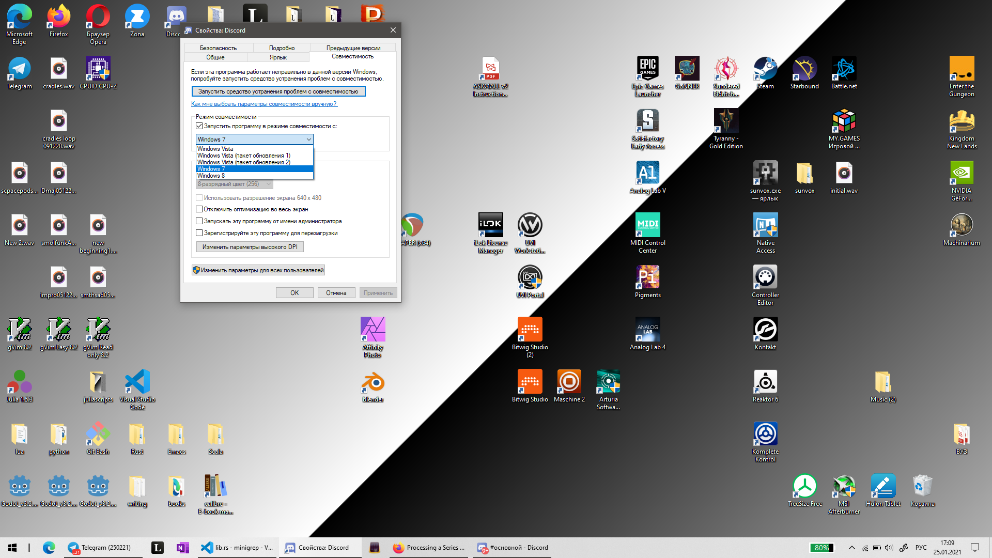
Task: Check 'Зарегистрируйте эту программу для перезагрузки'
Action: 199,233
